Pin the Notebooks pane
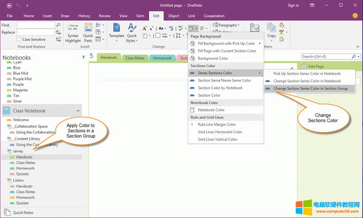 point(83,57)
